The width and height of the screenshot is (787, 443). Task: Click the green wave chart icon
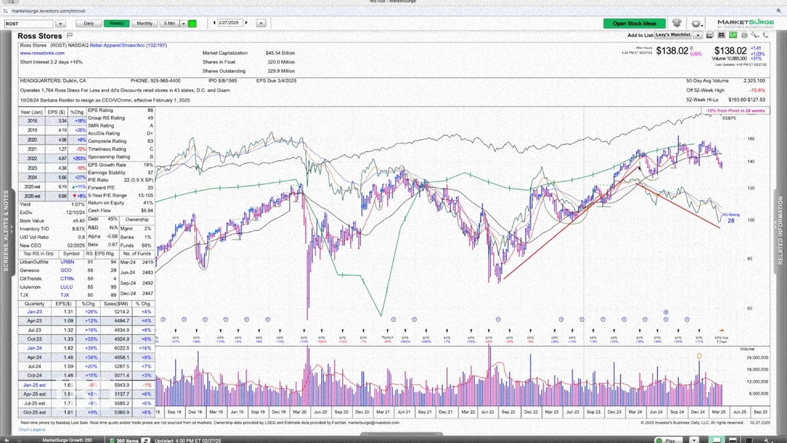(733, 35)
